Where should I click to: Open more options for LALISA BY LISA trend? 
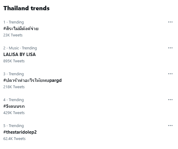170,48
